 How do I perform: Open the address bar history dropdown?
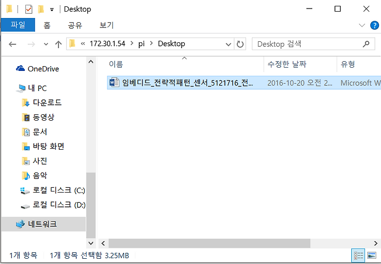click(x=228, y=44)
